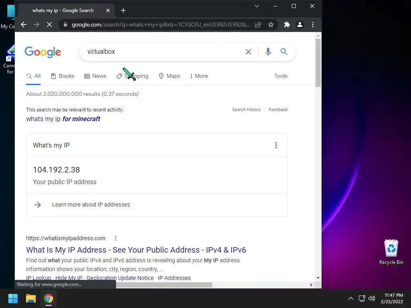The width and height of the screenshot is (411, 308).
Task: Open 'whats my ip for minecraft' suggestion
Action: tap(63, 119)
